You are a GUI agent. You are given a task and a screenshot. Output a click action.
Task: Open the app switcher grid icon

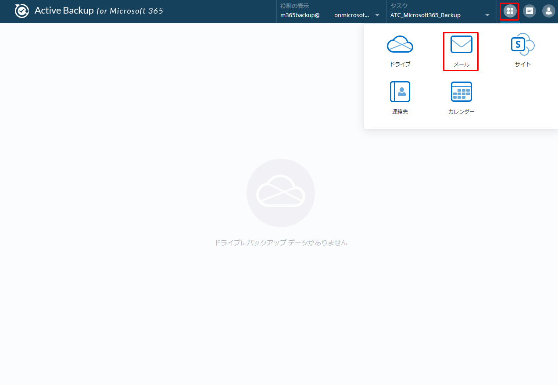click(510, 11)
